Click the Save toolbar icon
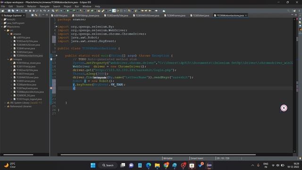302x170 pixels. coord(9,11)
